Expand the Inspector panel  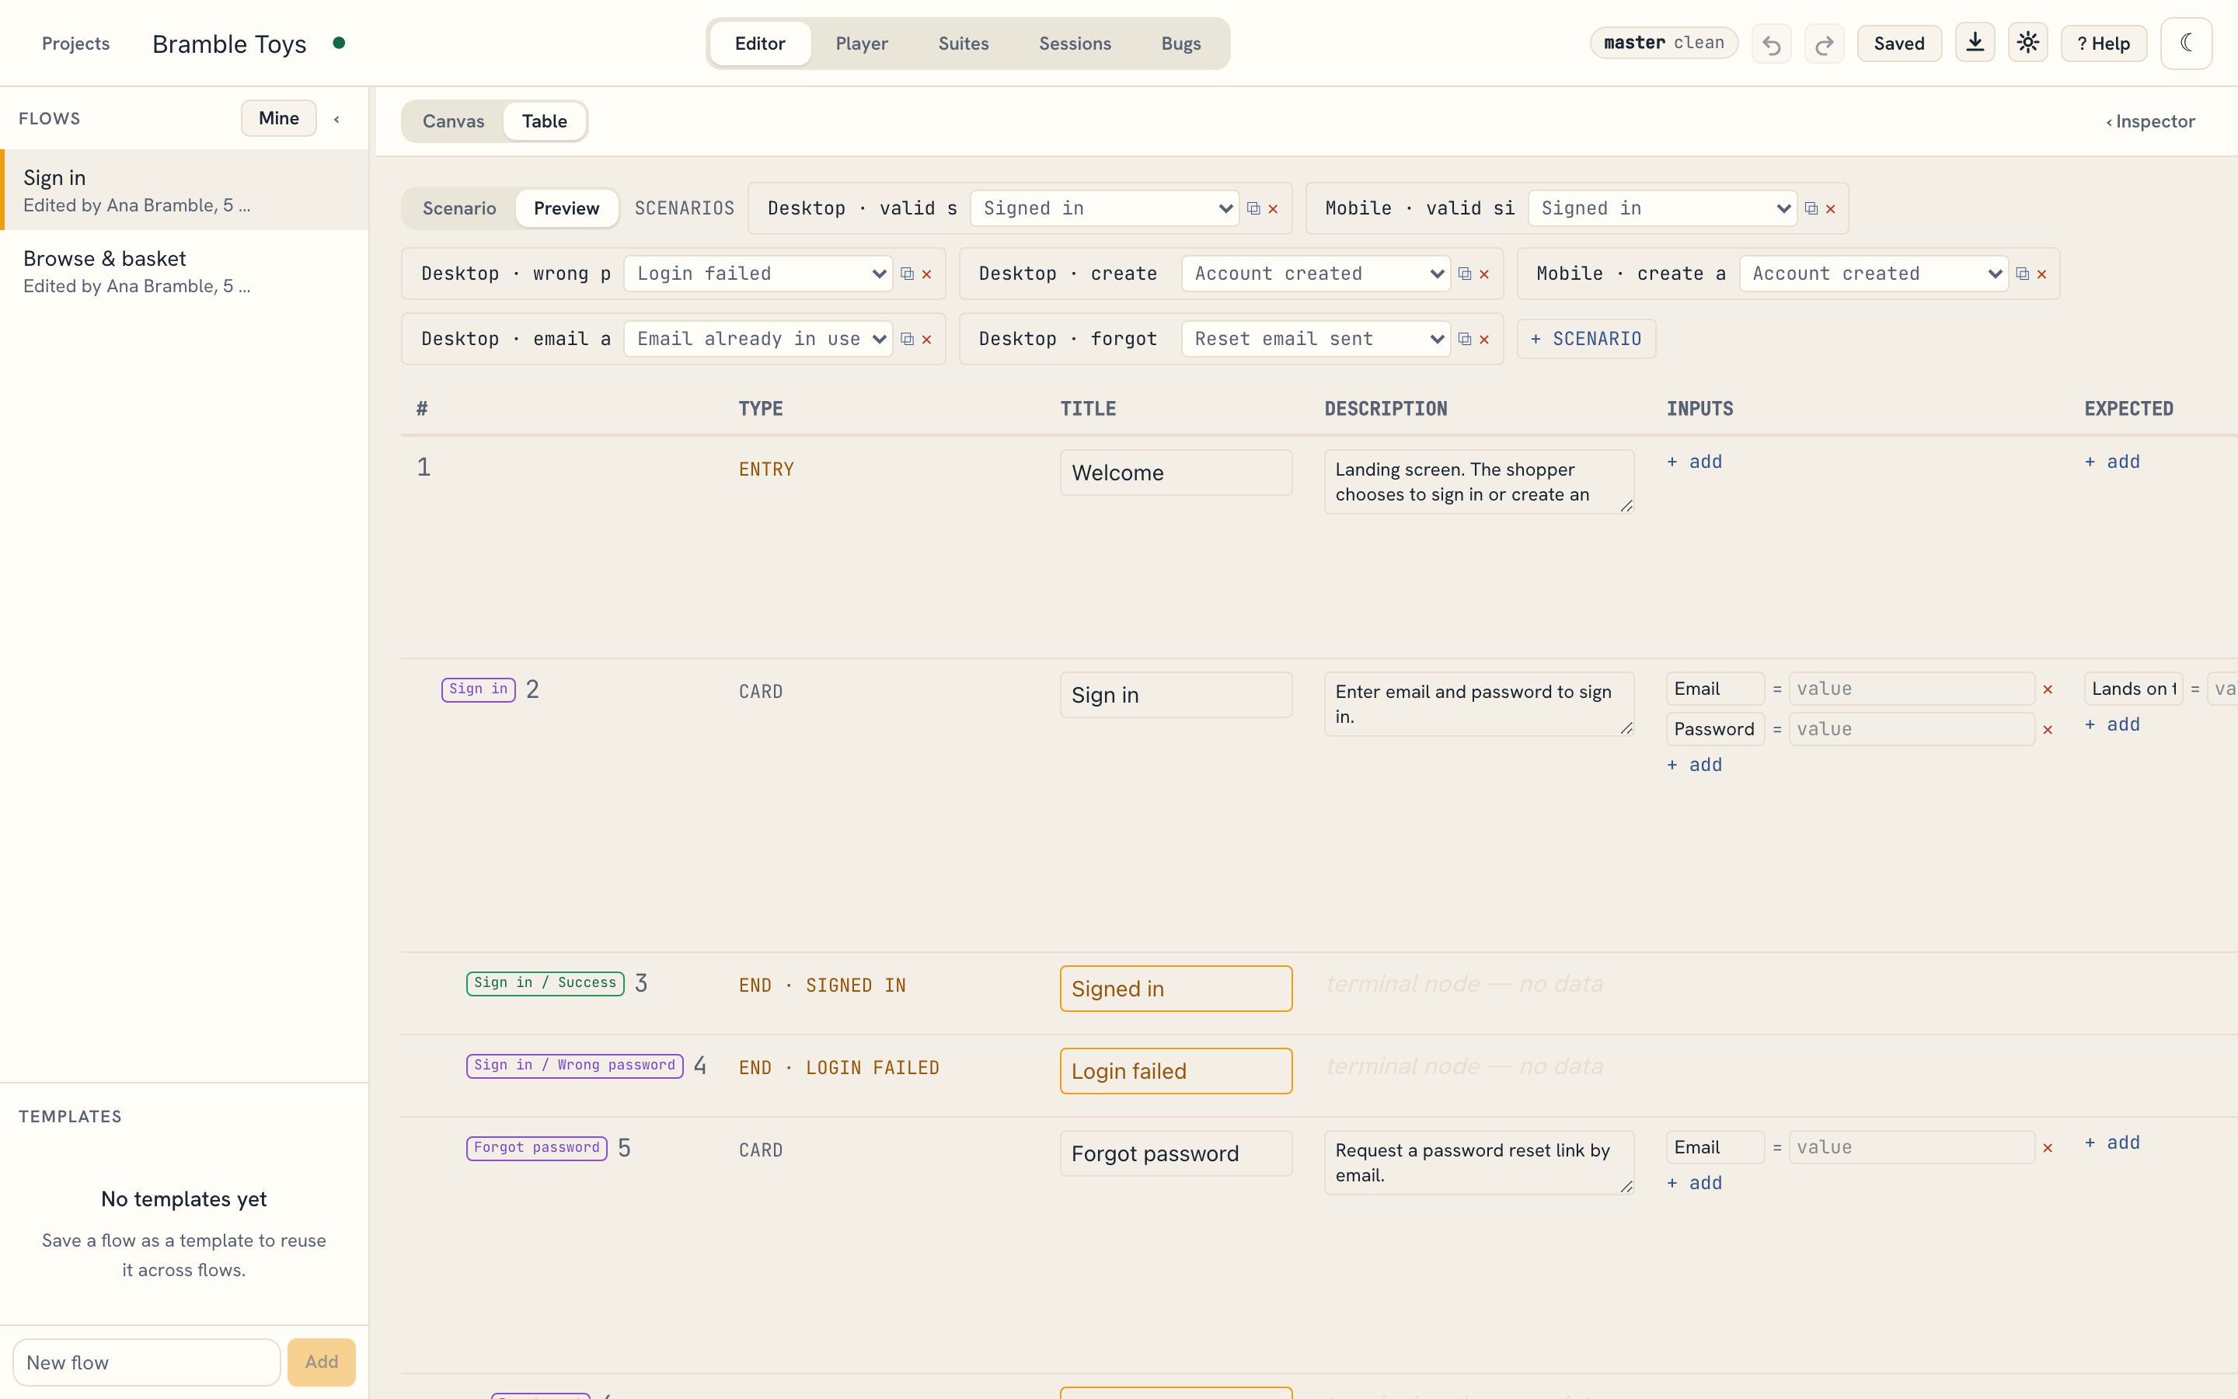click(2150, 121)
